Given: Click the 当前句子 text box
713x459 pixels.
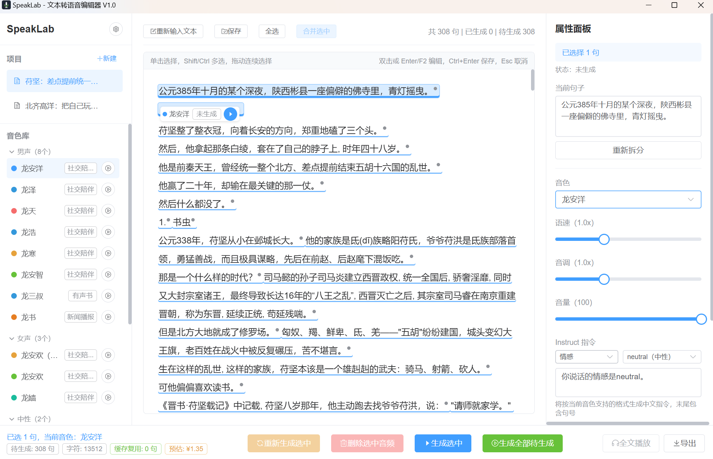Looking at the screenshot, I should click(x=628, y=116).
